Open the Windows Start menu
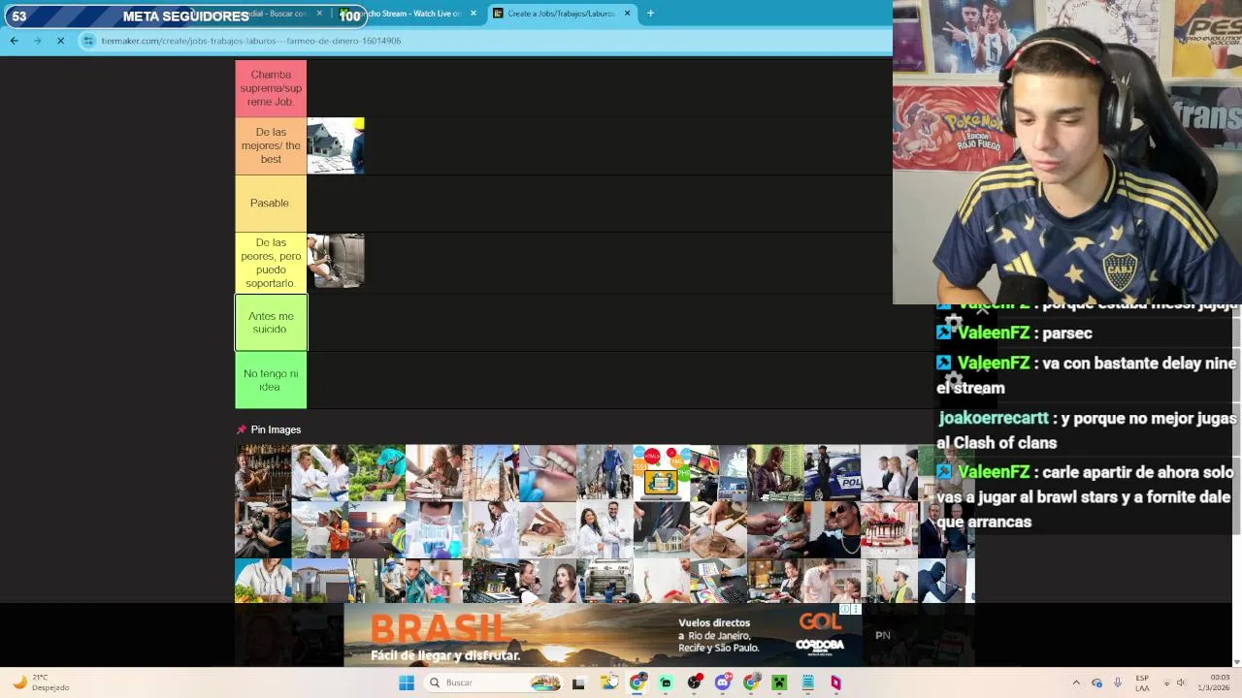Screen dimensions: 1242x698 pos(407,682)
